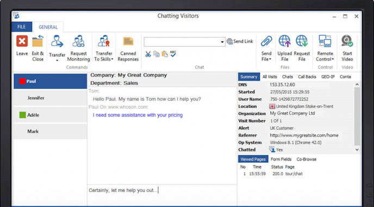Select the Summary tab
The height and width of the screenshot is (207, 374).
tap(249, 77)
